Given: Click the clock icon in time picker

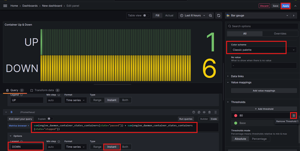Looking at the screenshot, I should click(x=181, y=16).
